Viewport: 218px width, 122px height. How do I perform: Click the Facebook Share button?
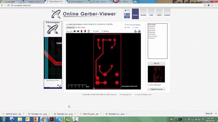[x=127, y=17]
